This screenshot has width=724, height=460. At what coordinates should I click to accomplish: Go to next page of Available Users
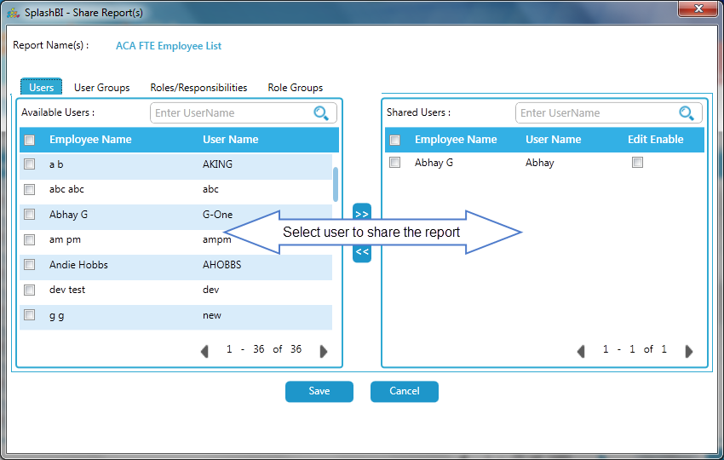tap(324, 351)
